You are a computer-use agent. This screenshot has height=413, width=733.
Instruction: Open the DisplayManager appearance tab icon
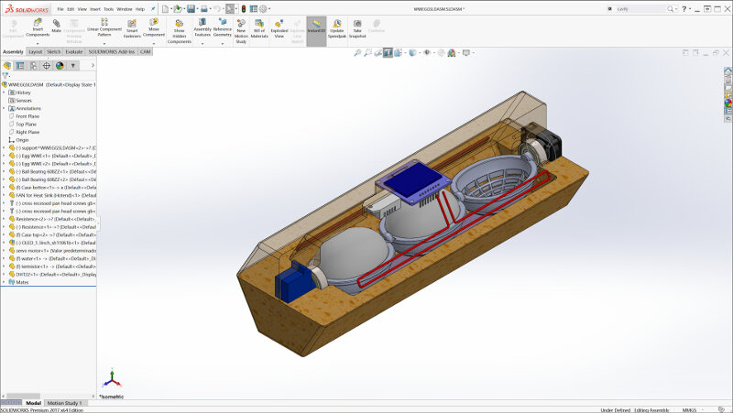tap(60, 66)
